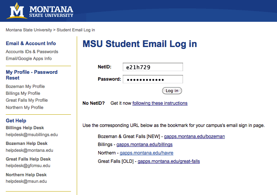The image size is (277, 195).
Task: Click the Montana State University breadcrumb
Action: coord(29,30)
